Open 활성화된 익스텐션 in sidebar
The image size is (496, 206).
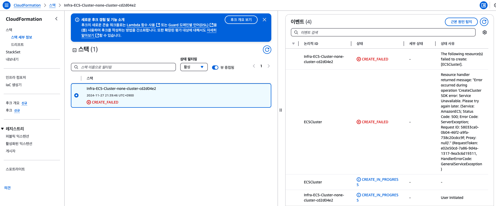coord(19,144)
